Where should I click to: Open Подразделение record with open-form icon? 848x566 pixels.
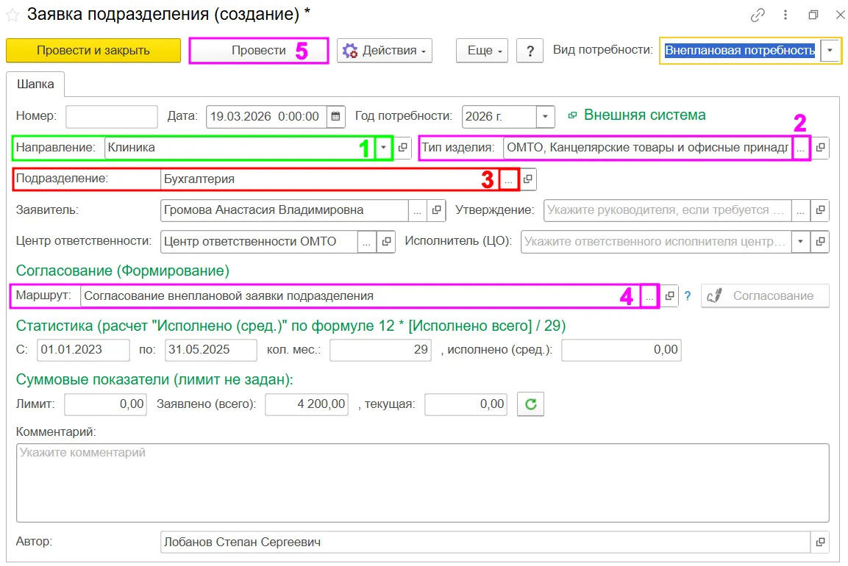click(528, 179)
